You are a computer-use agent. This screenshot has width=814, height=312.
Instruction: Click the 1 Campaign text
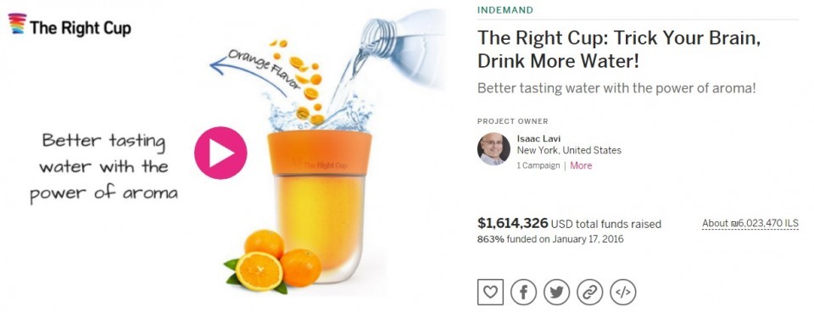[x=538, y=165]
